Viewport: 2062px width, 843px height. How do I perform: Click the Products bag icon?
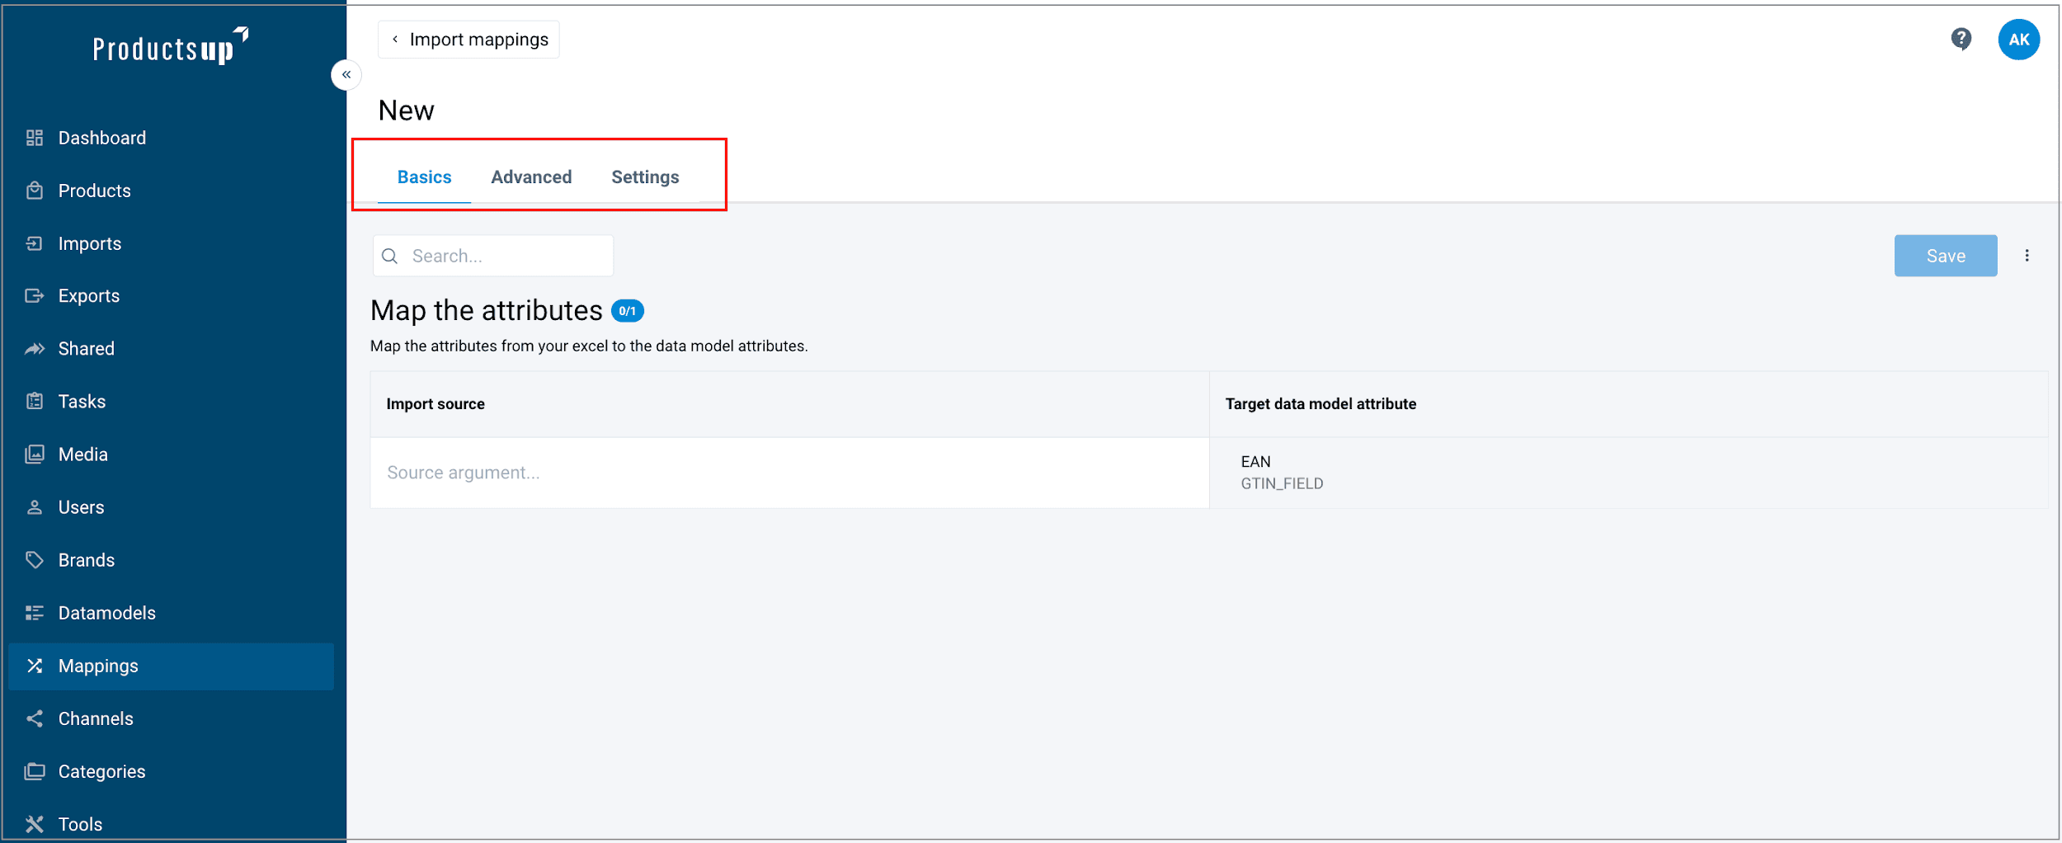[x=34, y=191]
